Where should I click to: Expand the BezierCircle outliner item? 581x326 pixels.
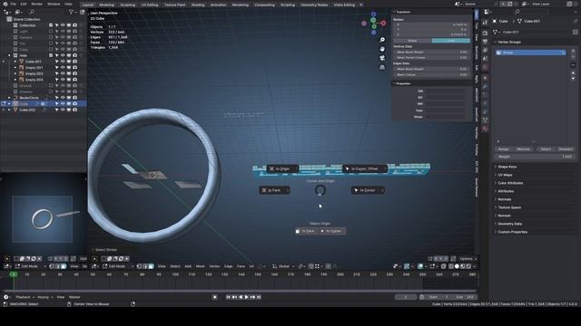coord(9,98)
